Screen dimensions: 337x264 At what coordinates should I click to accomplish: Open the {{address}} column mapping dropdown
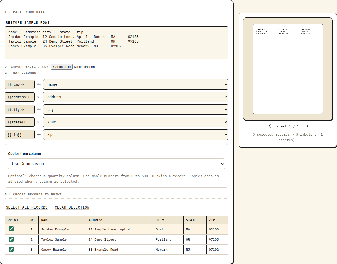click(136, 97)
